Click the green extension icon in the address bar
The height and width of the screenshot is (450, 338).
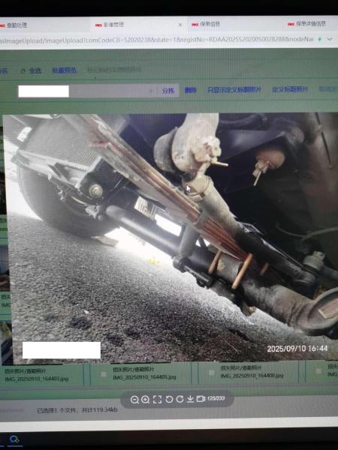320,39
